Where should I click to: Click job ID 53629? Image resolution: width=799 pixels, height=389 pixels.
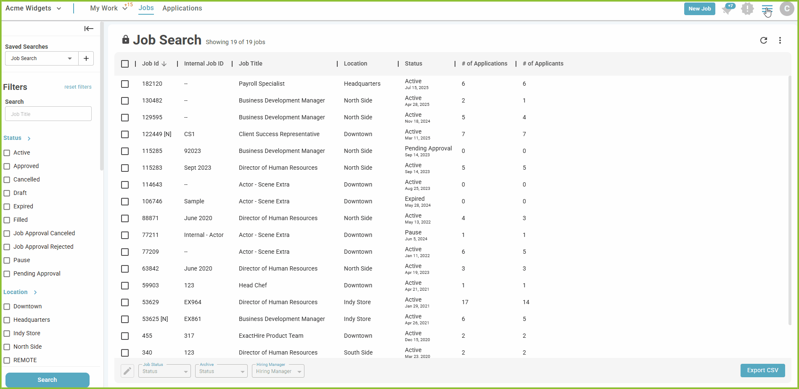151,302
